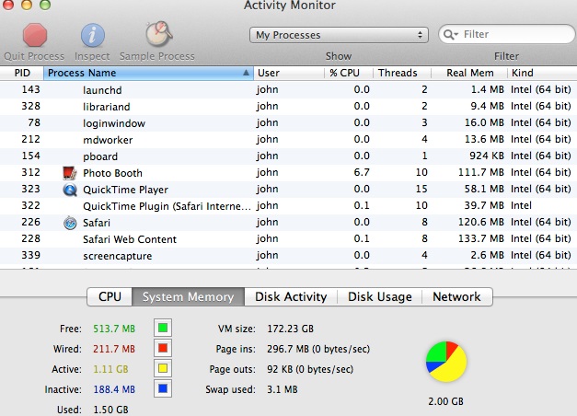Sort by the User column header
Viewport: 577px width, 416px height.
(x=289, y=73)
